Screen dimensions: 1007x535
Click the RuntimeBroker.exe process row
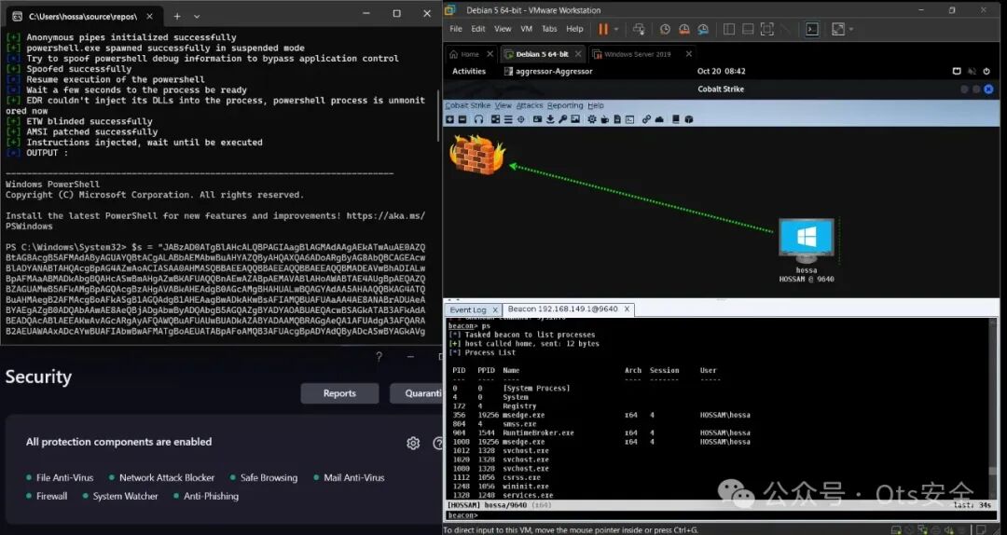click(601, 432)
